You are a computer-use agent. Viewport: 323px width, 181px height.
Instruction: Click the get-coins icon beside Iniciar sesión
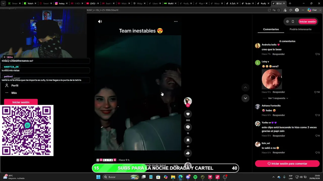pos(287,22)
